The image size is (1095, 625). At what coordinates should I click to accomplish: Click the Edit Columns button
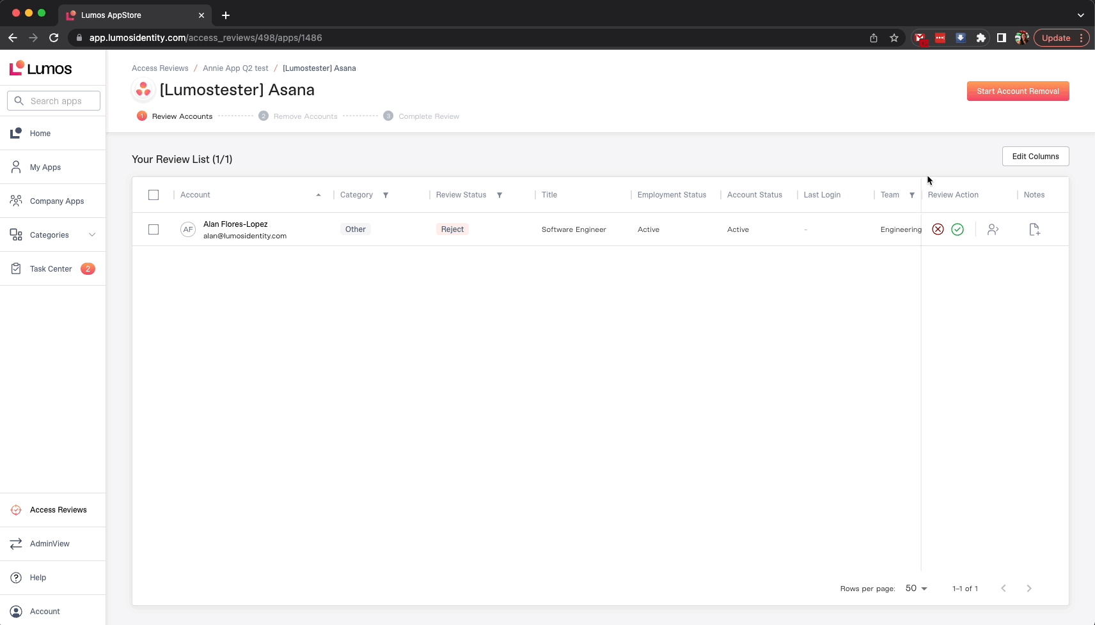1036,157
